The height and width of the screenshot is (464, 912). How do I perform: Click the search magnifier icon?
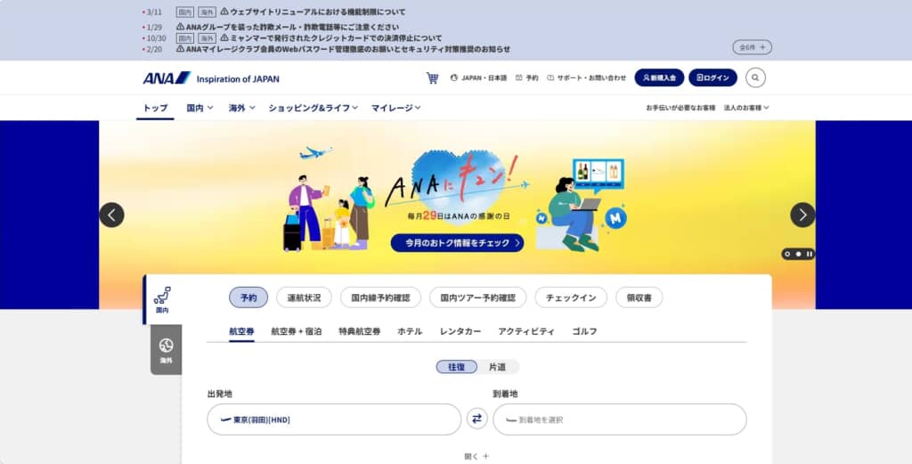pos(755,78)
